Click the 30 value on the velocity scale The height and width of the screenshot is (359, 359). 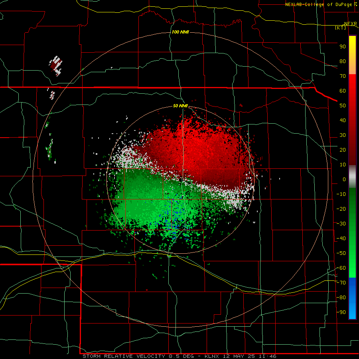coord(343,135)
